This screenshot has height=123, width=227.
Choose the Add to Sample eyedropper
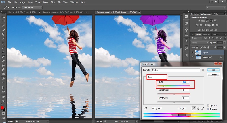click(198, 108)
